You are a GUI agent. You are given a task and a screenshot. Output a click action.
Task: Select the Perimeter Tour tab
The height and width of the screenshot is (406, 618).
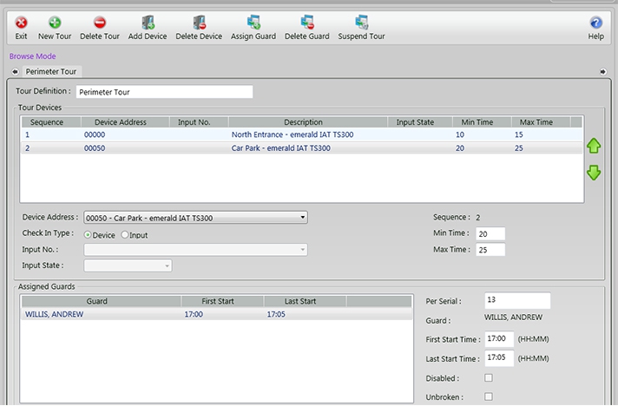point(51,72)
